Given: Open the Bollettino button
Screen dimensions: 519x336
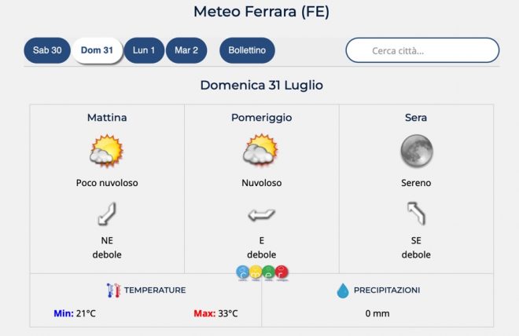Looking at the screenshot, I should tap(247, 50).
